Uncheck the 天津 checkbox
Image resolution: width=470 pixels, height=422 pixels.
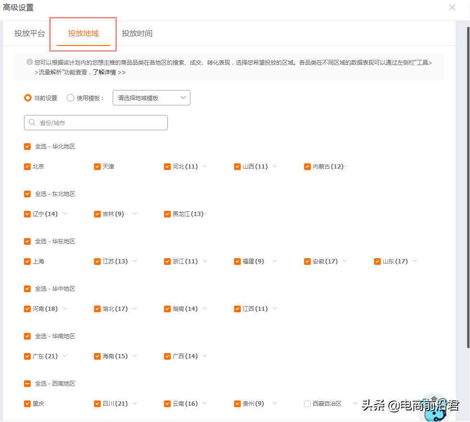pos(97,166)
